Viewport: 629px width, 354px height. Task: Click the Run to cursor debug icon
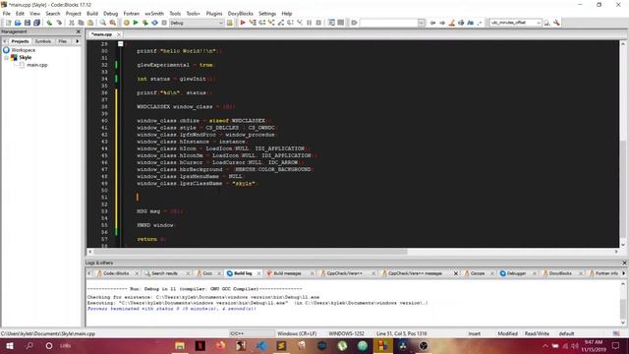click(253, 23)
